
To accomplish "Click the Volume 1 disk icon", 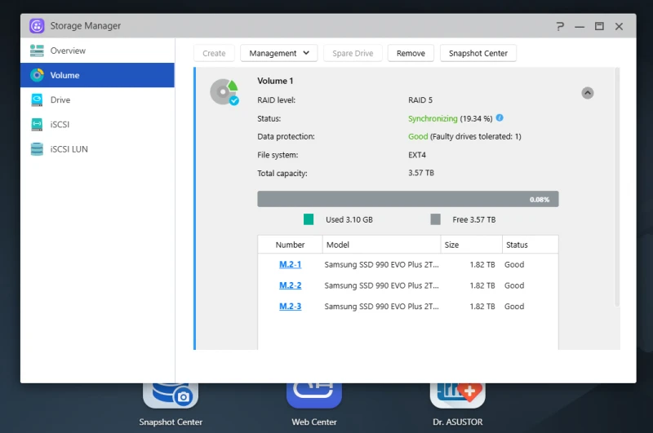I will coord(224,92).
